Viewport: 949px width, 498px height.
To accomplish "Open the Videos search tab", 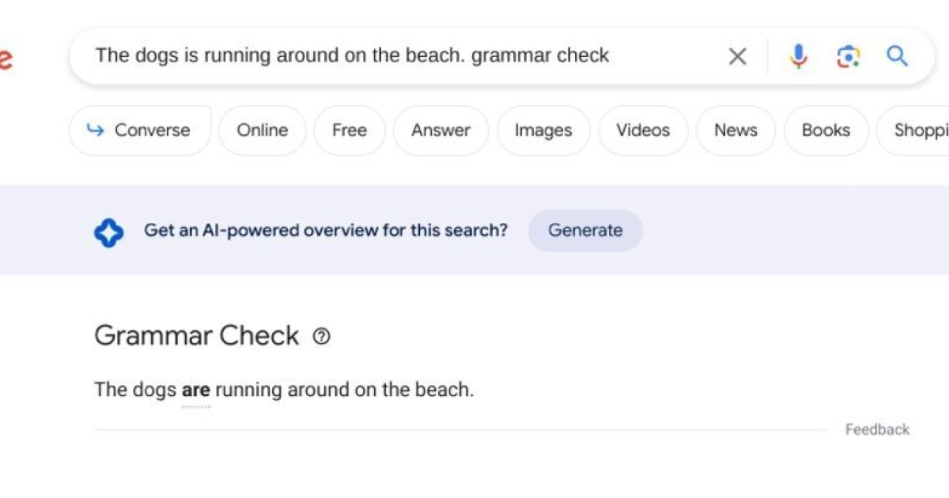I will pos(642,130).
